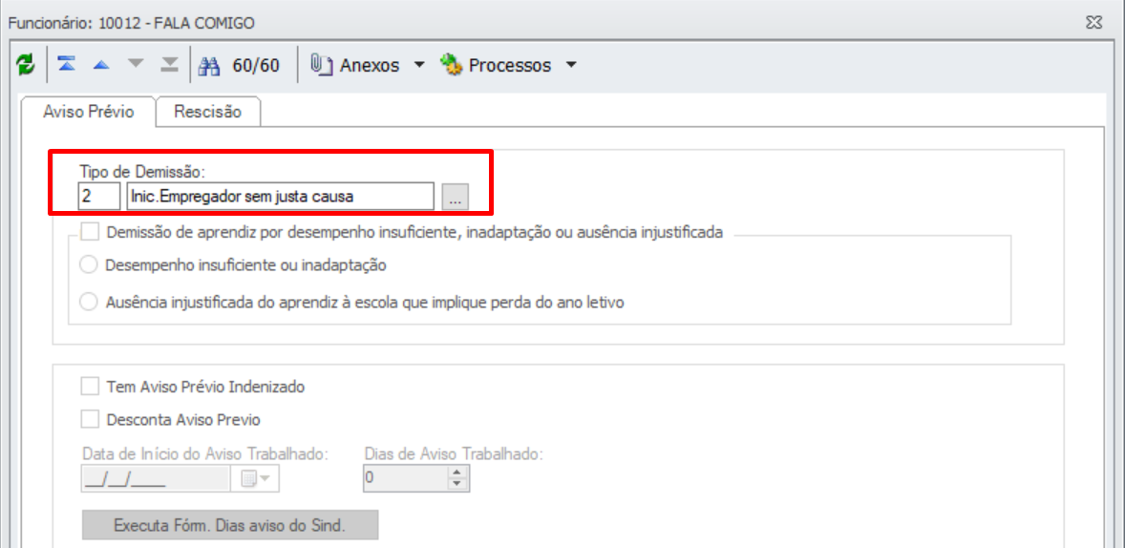Go to first record arrow icon

pyautogui.click(x=67, y=65)
